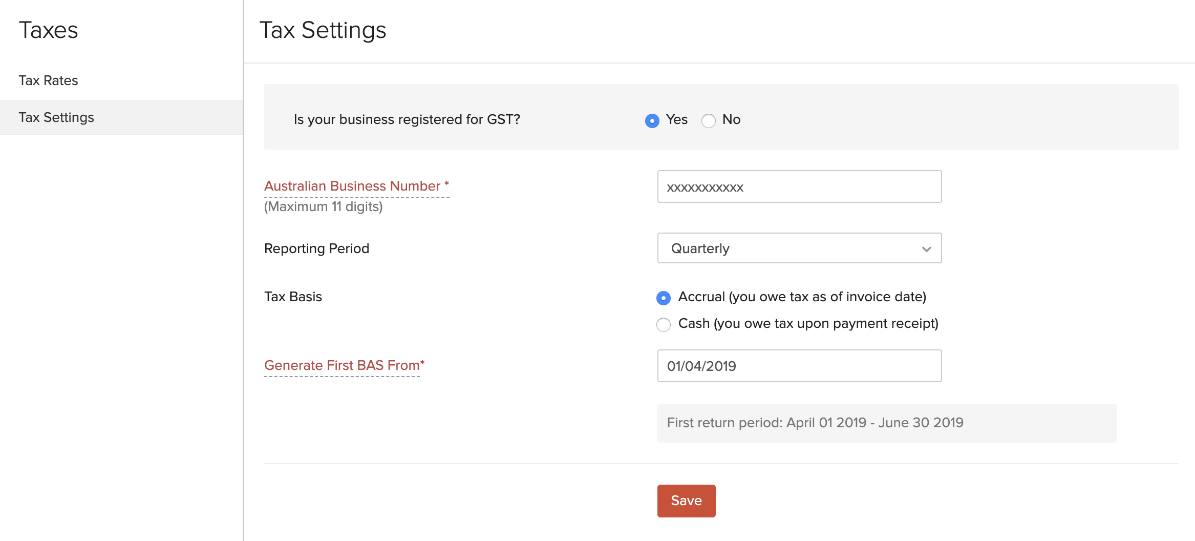Click the Generate First BAS From label
The image size is (1195, 541).
(x=343, y=365)
